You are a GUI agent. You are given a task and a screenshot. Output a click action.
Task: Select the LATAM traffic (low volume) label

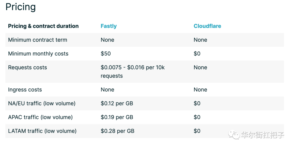(42, 131)
